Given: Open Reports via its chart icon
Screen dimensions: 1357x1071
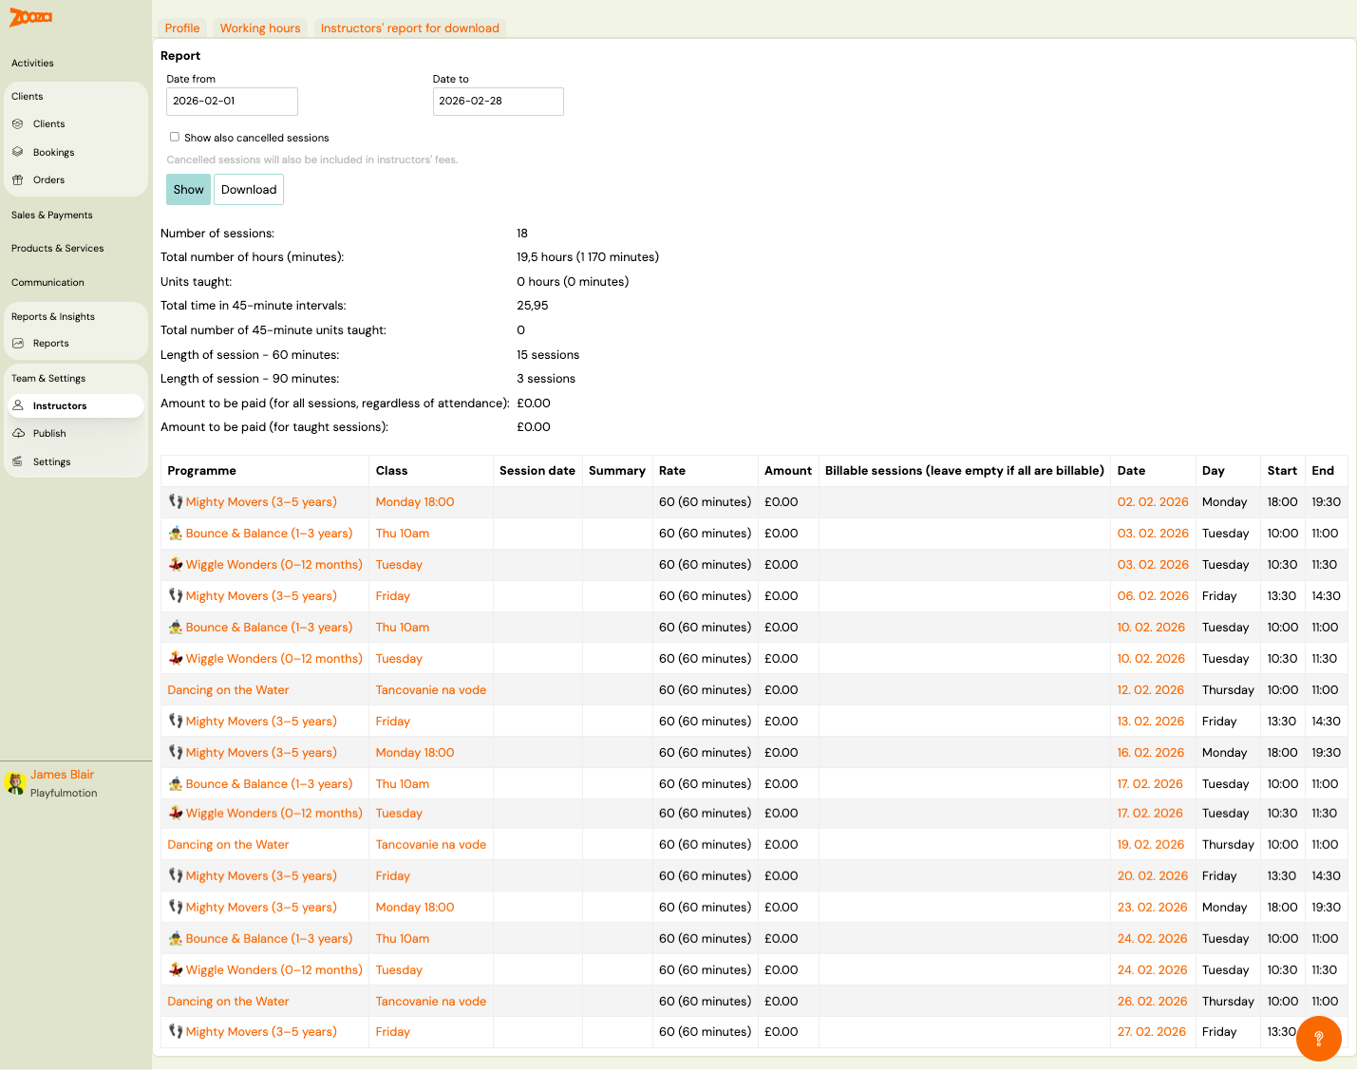Looking at the screenshot, I should pos(18,344).
